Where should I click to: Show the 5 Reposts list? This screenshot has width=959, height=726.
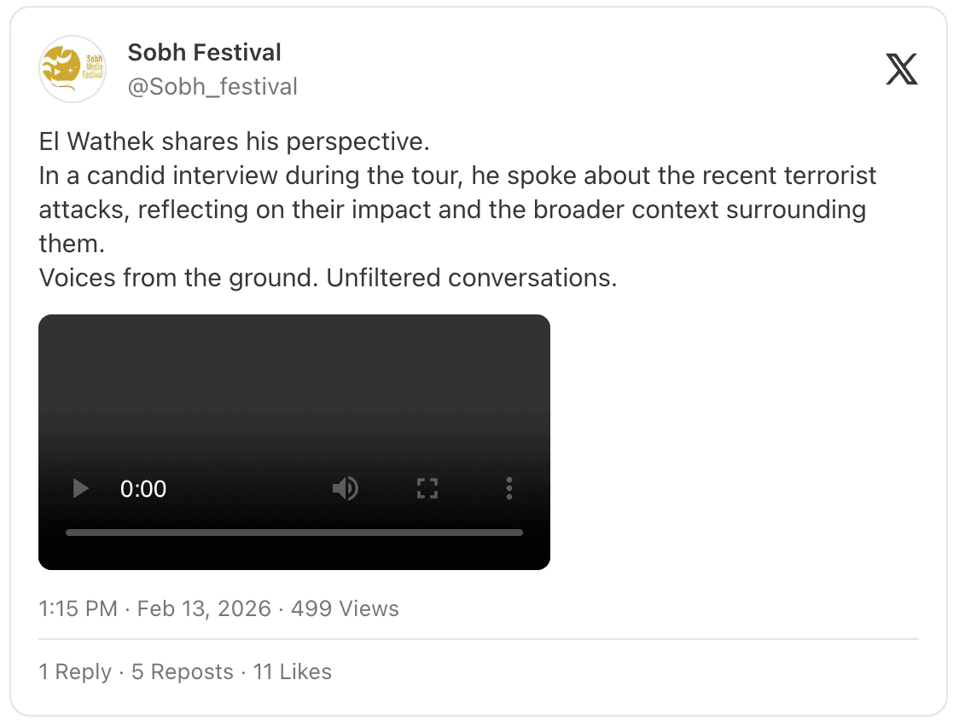pos(182,671)
